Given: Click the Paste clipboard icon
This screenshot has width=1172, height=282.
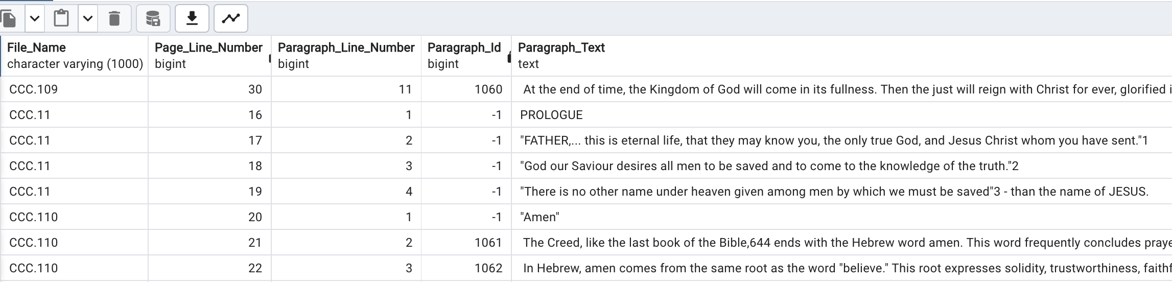Looking at the screenshot, I should click(x=61, y=19).
